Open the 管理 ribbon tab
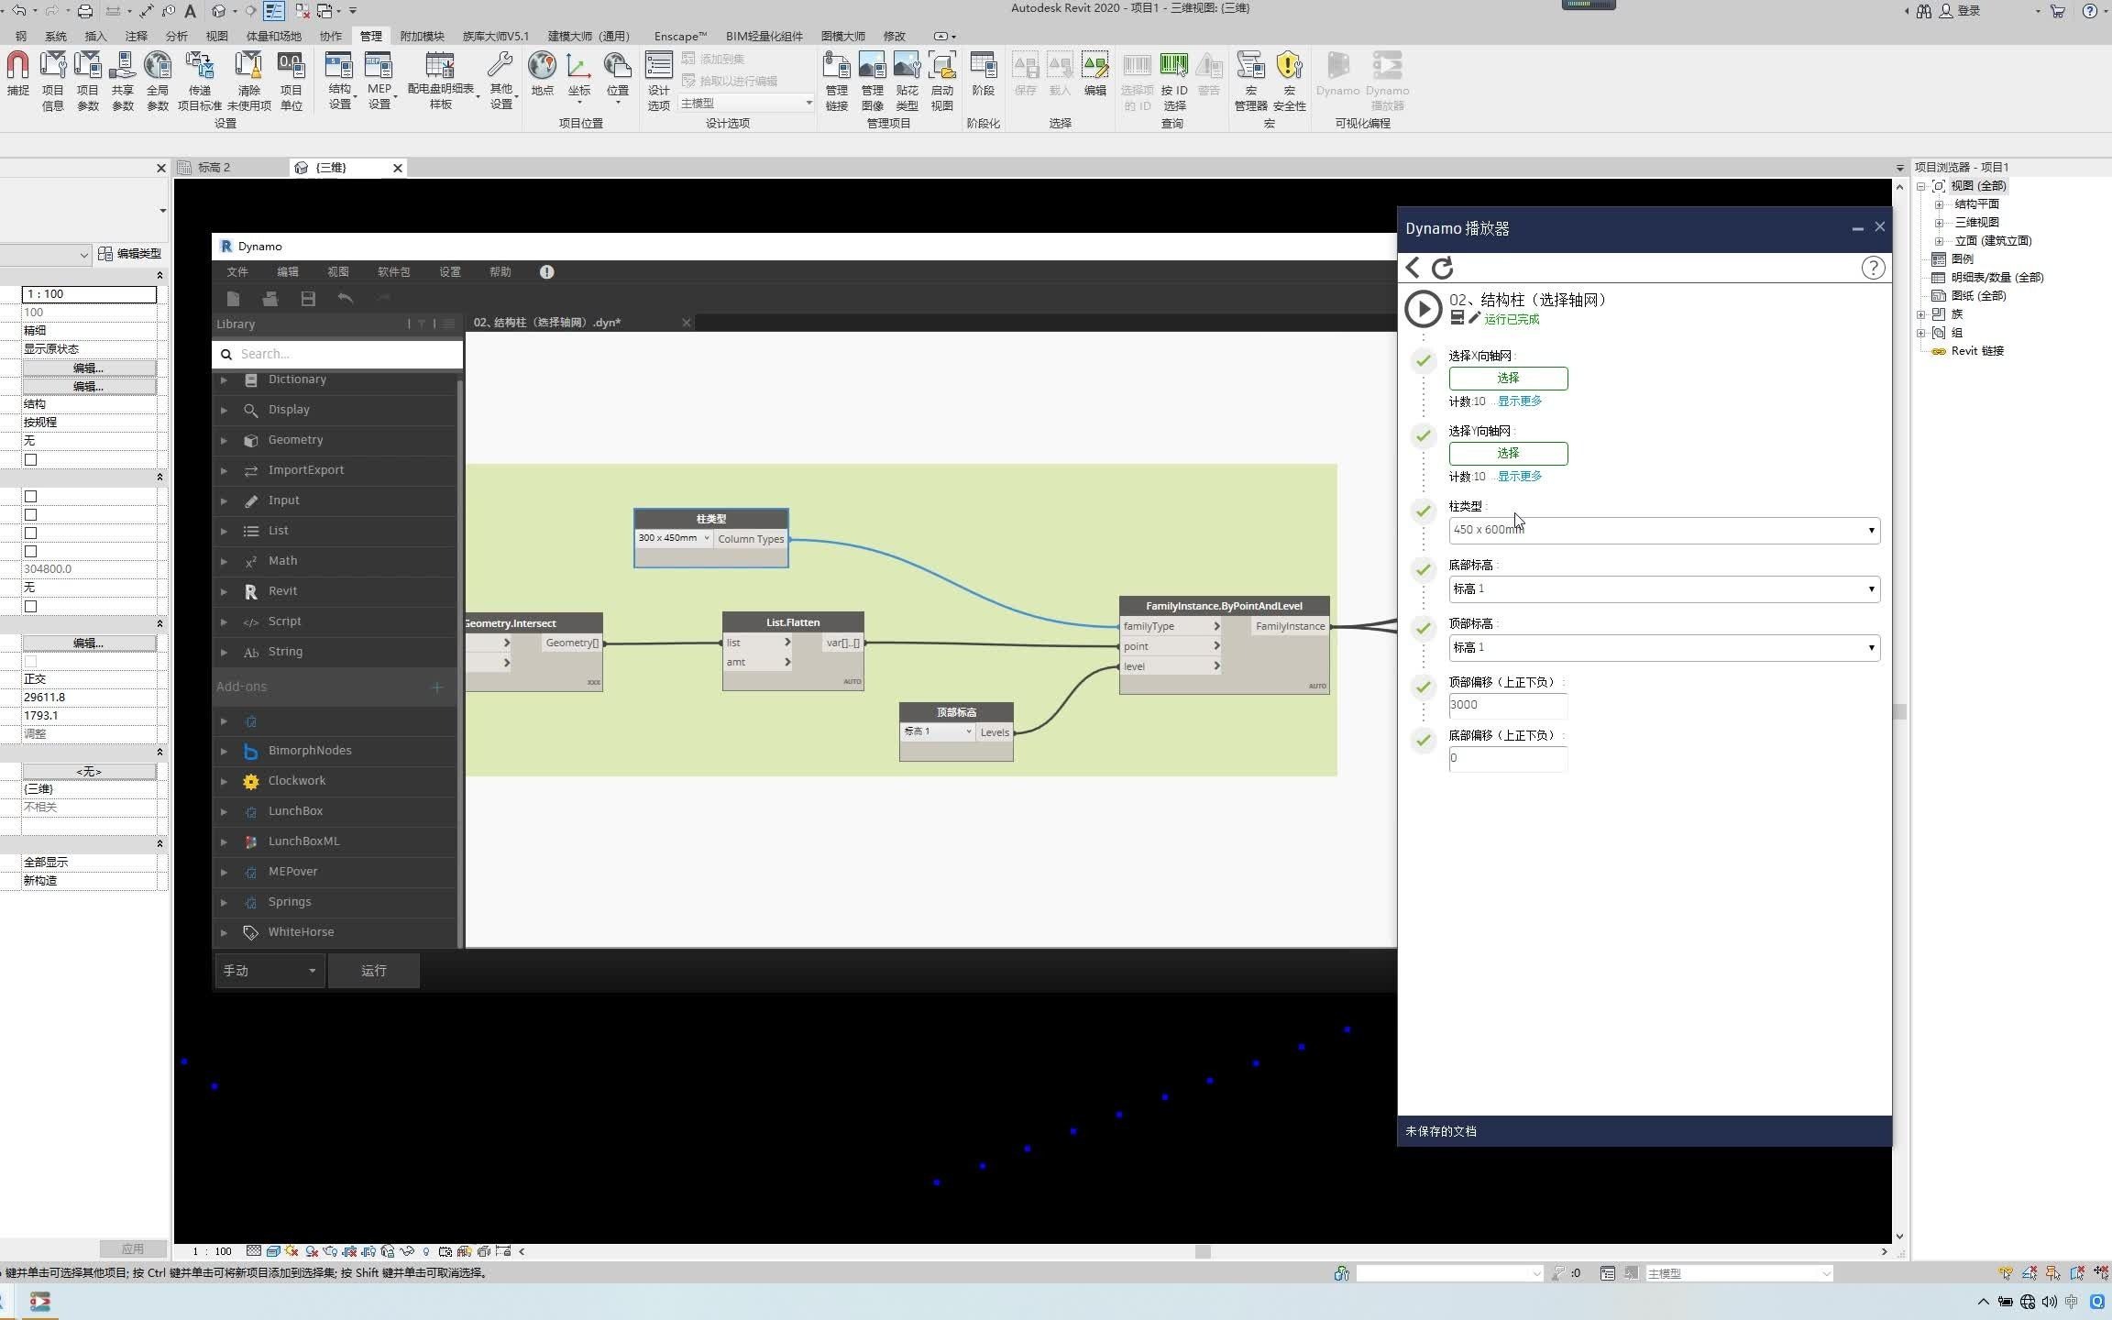Screen dimensions: 2112x1320 [x=370, y=36]
